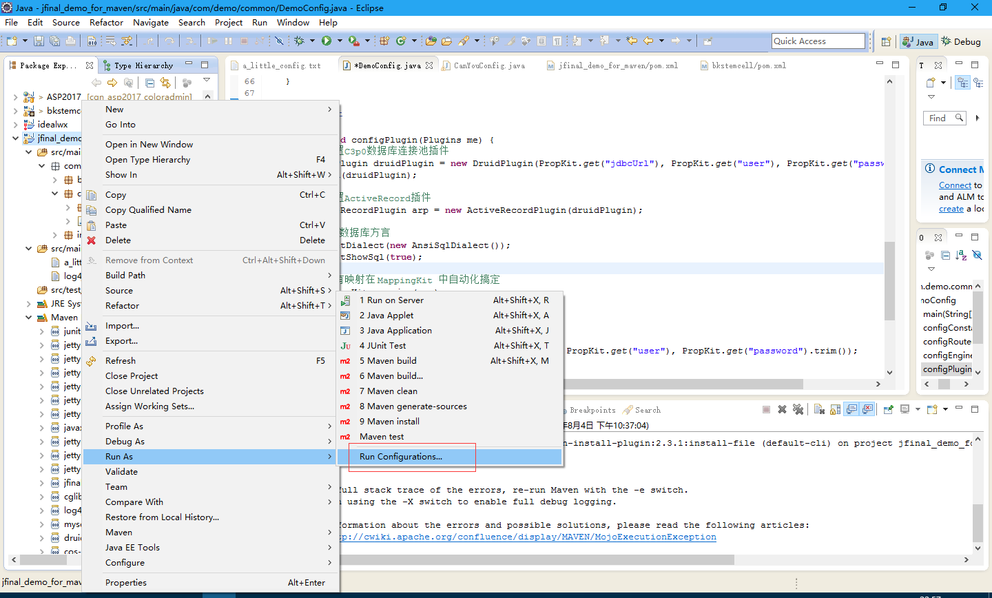Collapse the Maven Dependencies tree node
Screen dimensions: 992x598
[28, 318]
